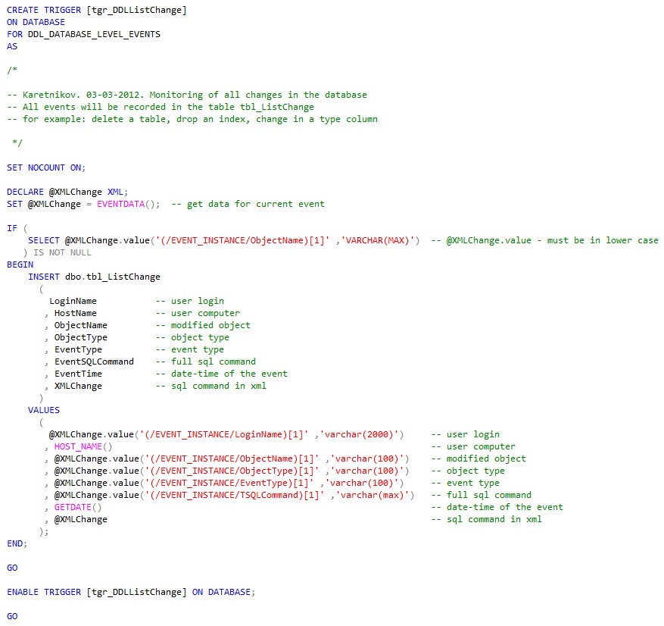Click the dbo.tbl_ListChange table name after INSERT
The height and width of the screenshot is (626, 664).
[113, 277]
